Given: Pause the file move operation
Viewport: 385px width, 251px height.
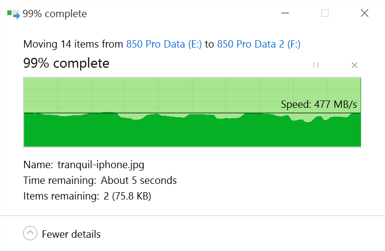Looking at the screenshot, I should click(x=316, y=65).
